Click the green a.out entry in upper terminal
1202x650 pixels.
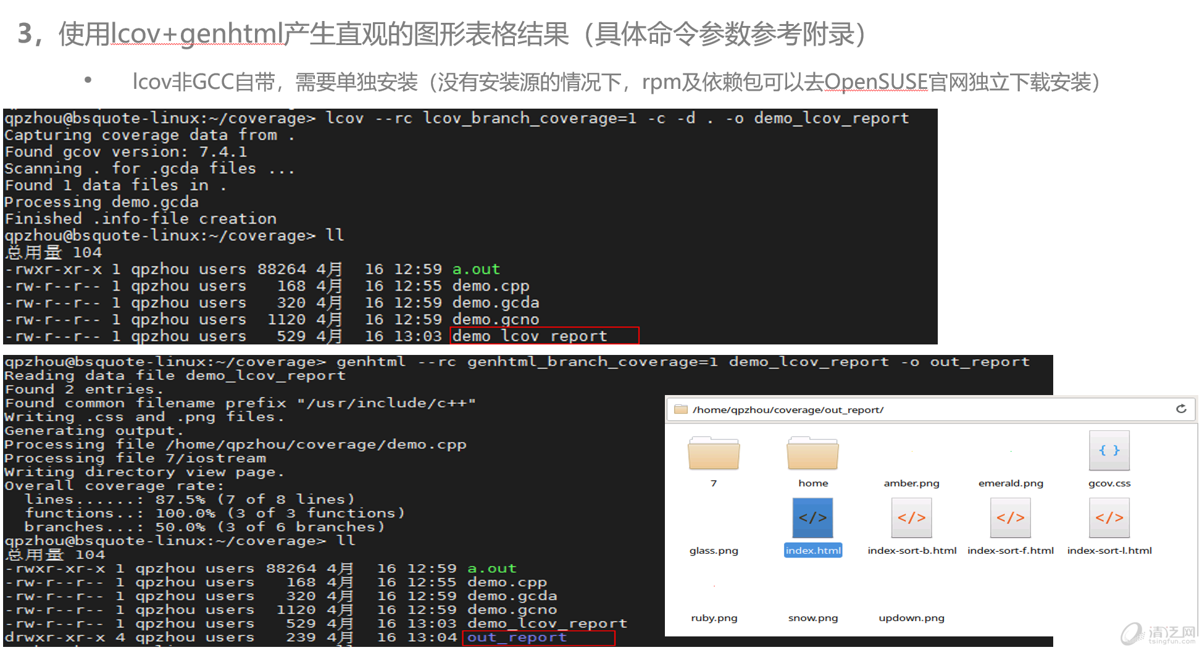click(476, 270)
